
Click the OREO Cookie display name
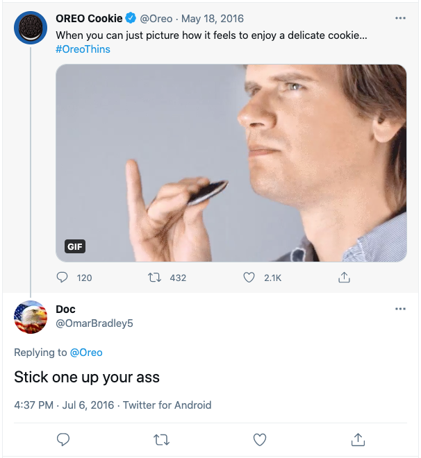click(x=89, y=19)
